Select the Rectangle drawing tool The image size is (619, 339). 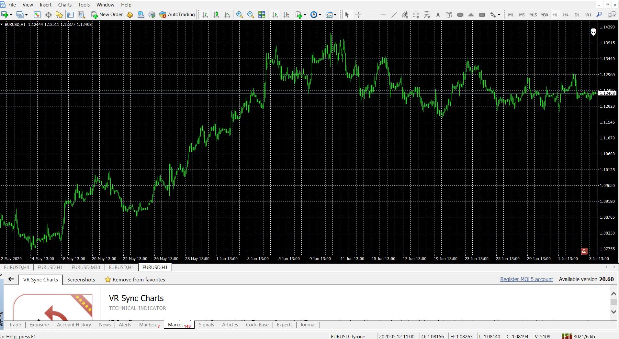pyautogui.click(x=482, y=15)
